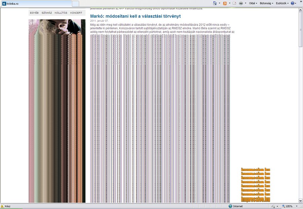This screenshot has width=303, height=209.
Task: Click the protected mode status icon
Action: [273, 206]
